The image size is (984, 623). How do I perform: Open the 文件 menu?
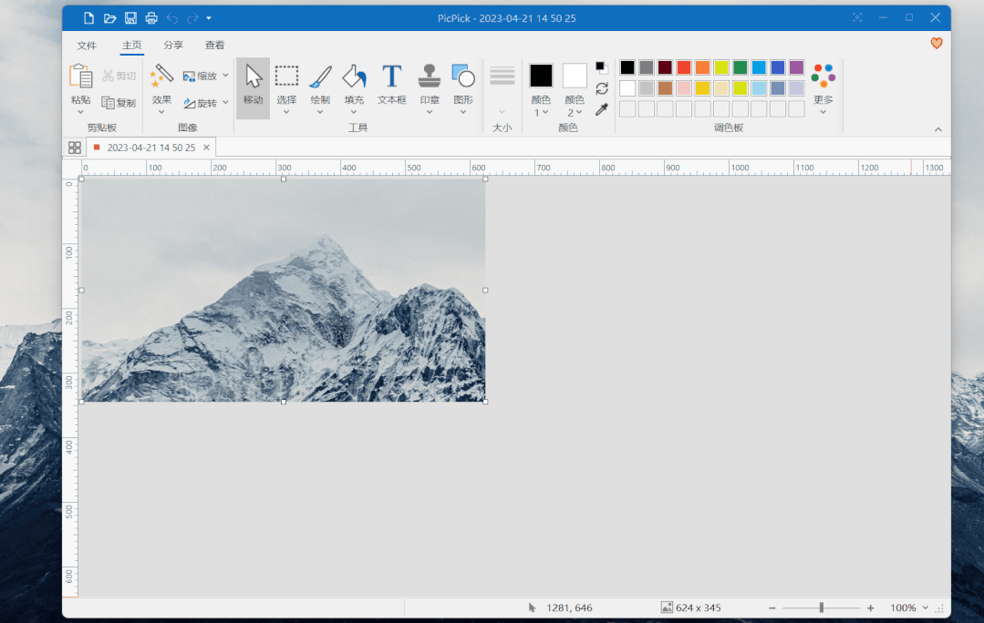pyautogui.click(x=87, y=46)
